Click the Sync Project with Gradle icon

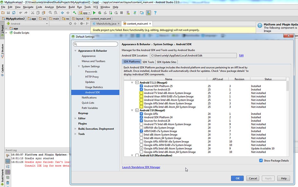(x=135, y=13)
